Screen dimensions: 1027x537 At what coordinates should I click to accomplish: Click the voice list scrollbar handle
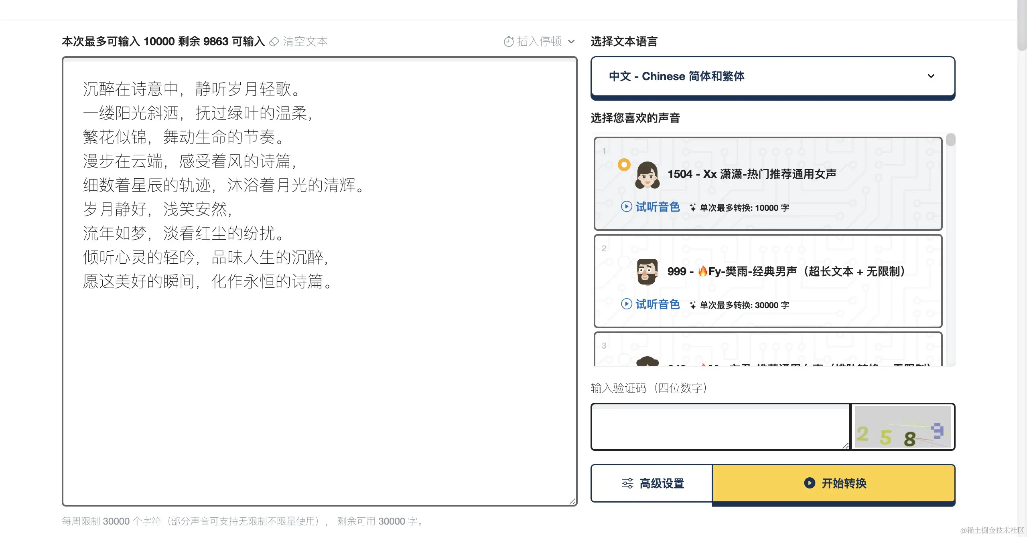[950, 140]
